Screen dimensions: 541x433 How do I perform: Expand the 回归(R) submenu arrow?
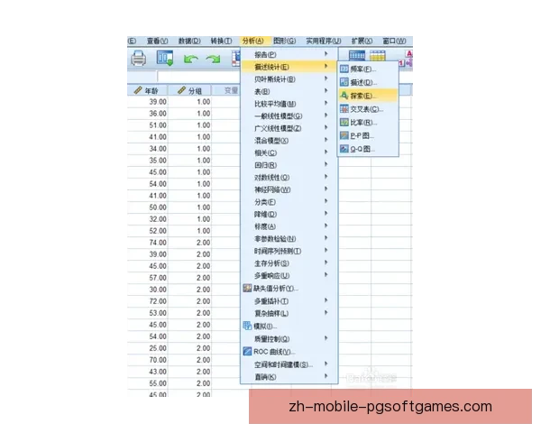[x=326, y=164]
